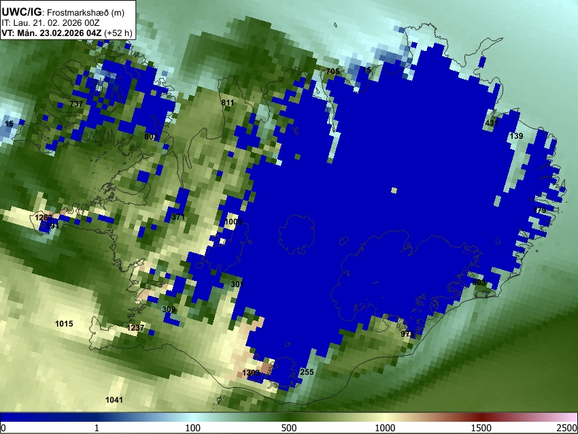The width and height of the screenshot is (578, 434).
Task: Click the 100 tick label on colorbar
Action: (x=193, y=428)
